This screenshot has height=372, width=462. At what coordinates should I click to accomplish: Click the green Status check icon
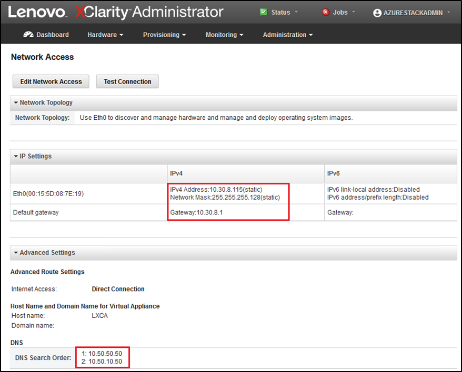tap(264, 13)
